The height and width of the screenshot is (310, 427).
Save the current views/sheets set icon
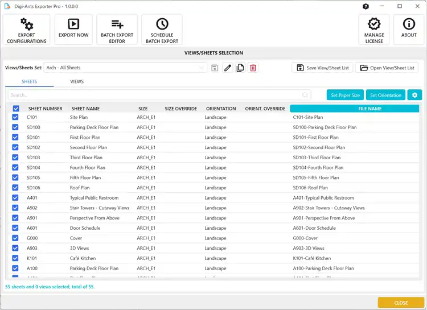(x=215, y=68)
